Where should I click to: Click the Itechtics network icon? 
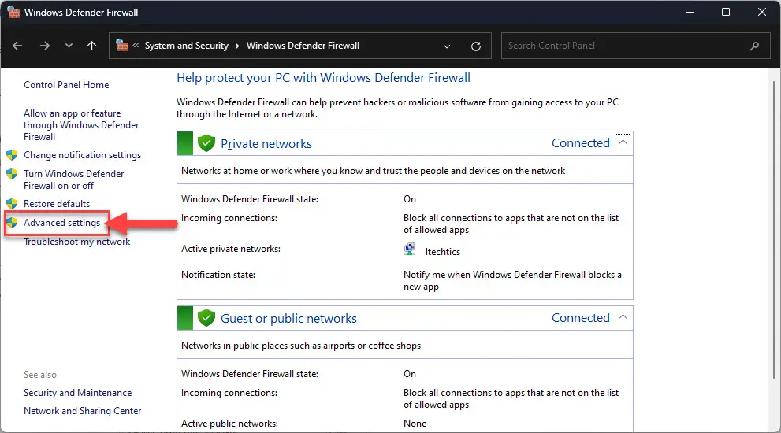[410, 249]
